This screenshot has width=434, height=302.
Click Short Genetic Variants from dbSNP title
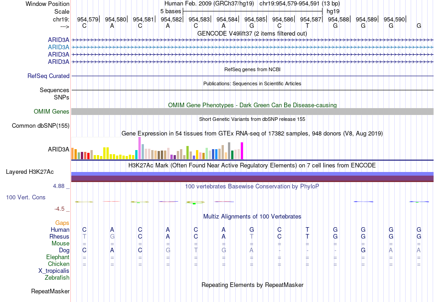point(252,120)
